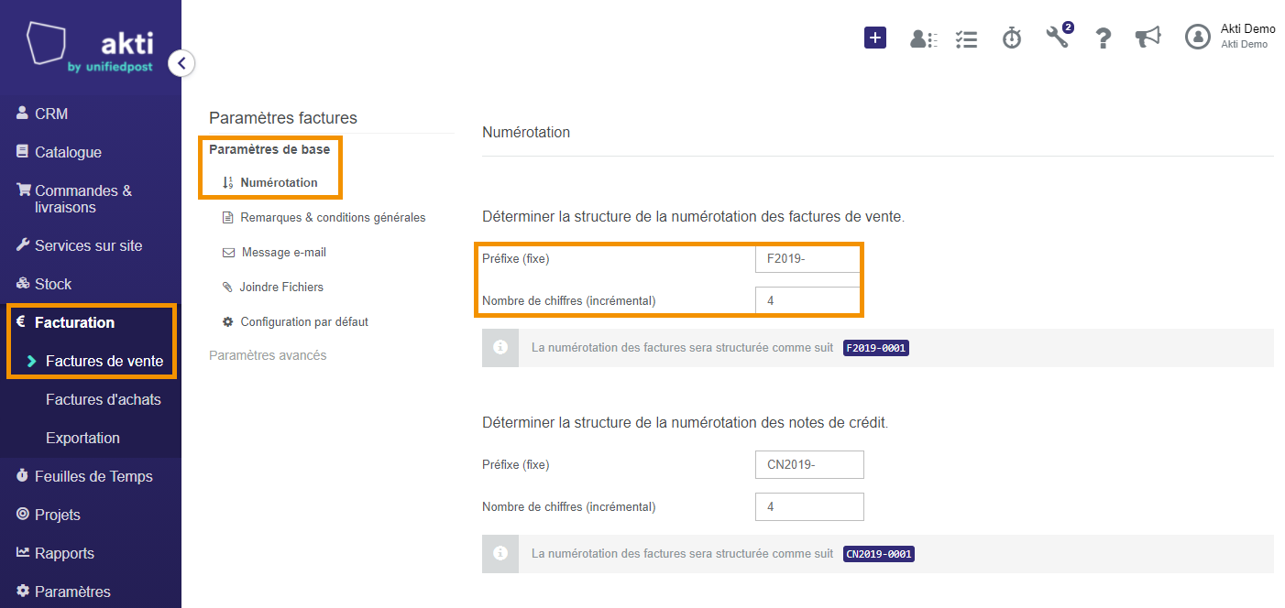Viewport: 1285px width, 608px height.
Task: Click info icon beside credit note preview
Action: (500, 554)
